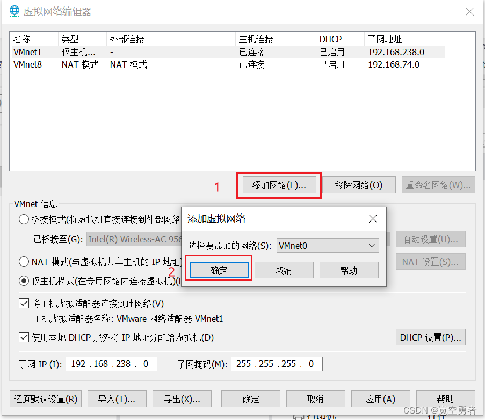
Task: Click subnet address 192.168.238.0 cell
Action: [396, 52]
